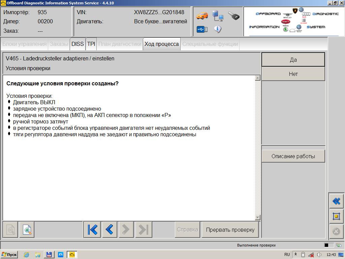Click the orange car vehicle icon

pos(202,16)
